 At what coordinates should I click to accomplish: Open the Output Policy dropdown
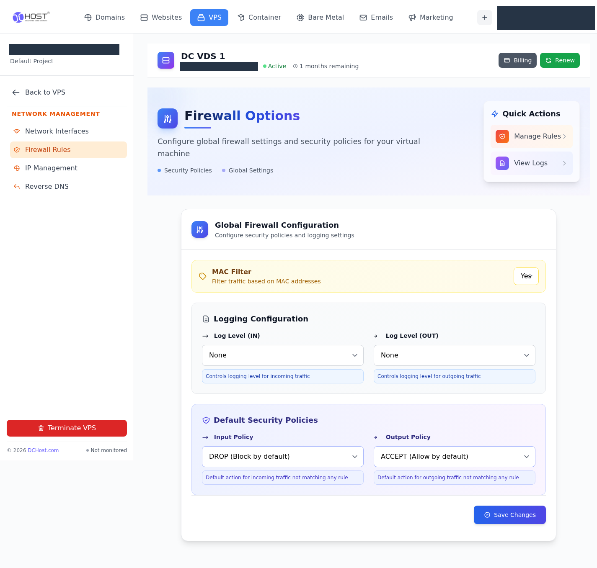click(455, 457)
